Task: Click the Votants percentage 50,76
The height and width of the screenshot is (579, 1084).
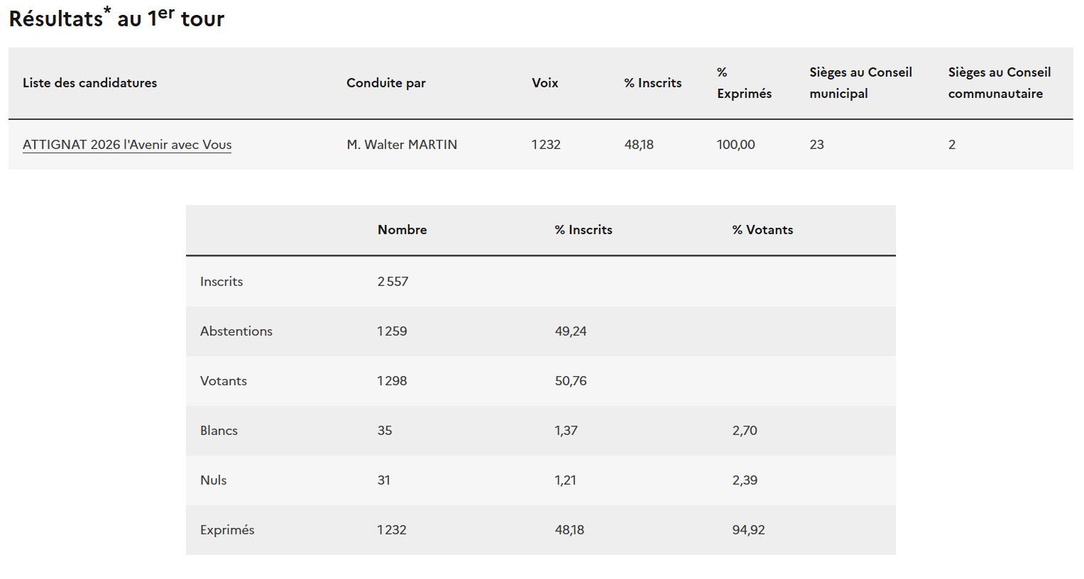Action: pyautogui.click(x=571, y=381)
